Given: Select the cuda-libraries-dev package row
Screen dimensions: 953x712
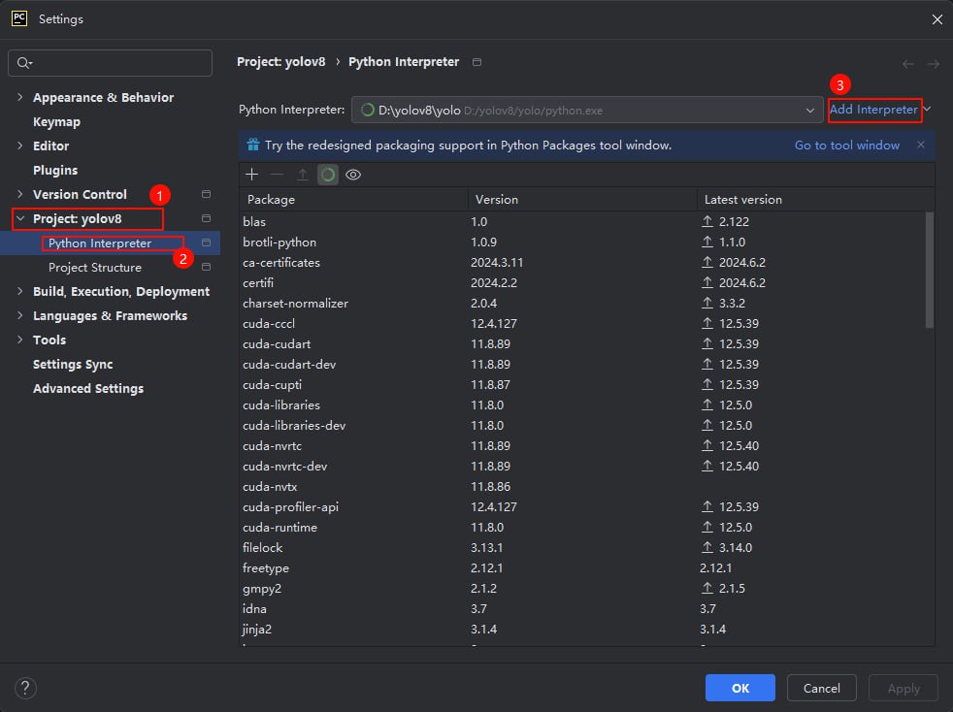Looking at the screenshot, I should coord(582,425).
